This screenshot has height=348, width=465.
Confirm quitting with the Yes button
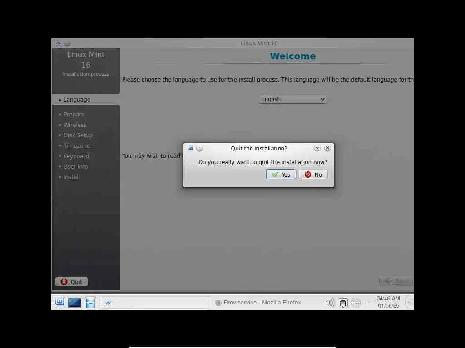(281, 174)
